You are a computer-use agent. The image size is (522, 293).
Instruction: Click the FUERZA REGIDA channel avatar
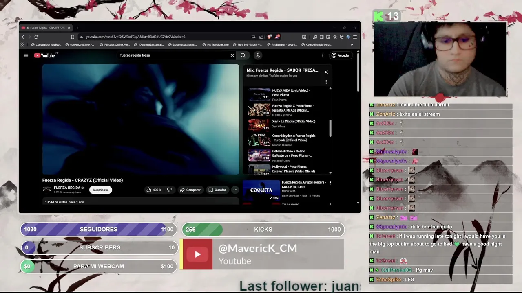47,189
